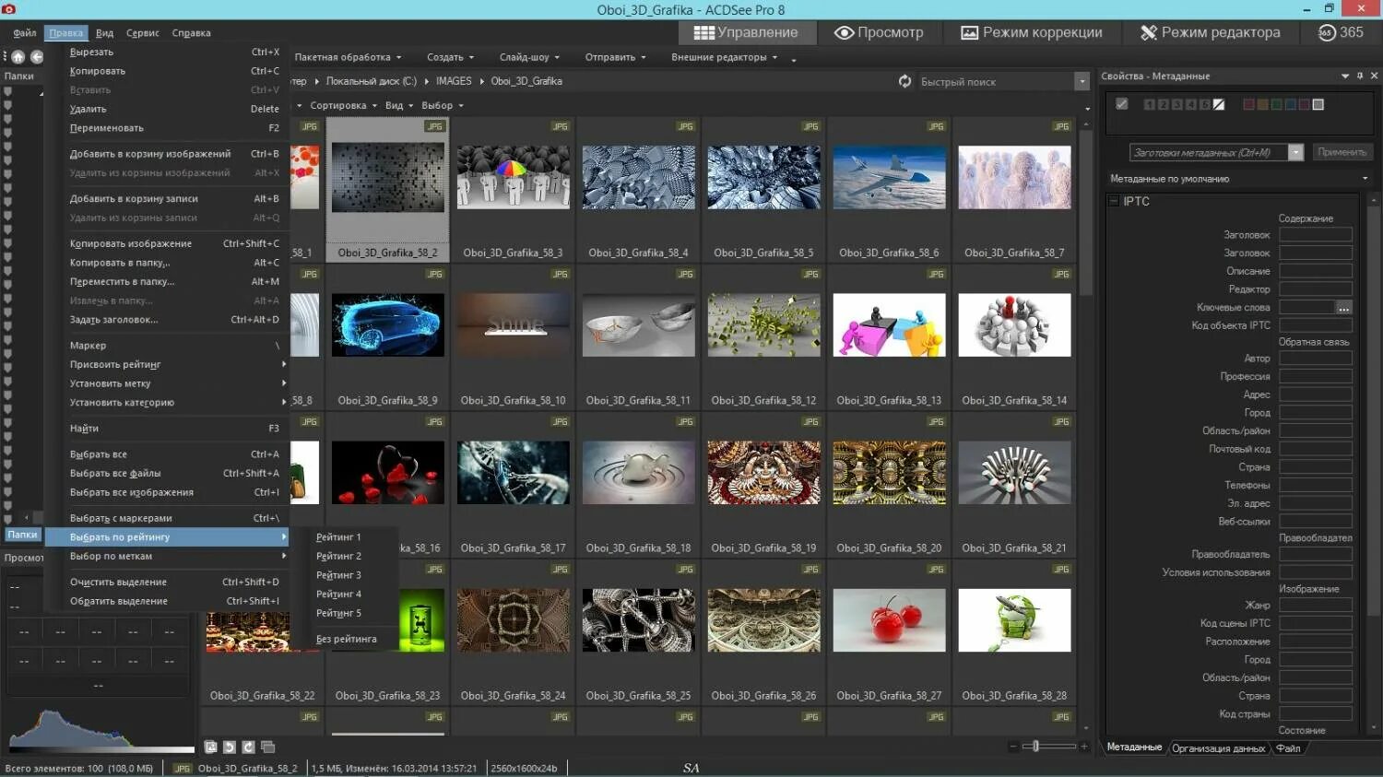Click the Описание metadata input field
The height and width of the screenshot is (777, 1383).
tap(1316, 271)
